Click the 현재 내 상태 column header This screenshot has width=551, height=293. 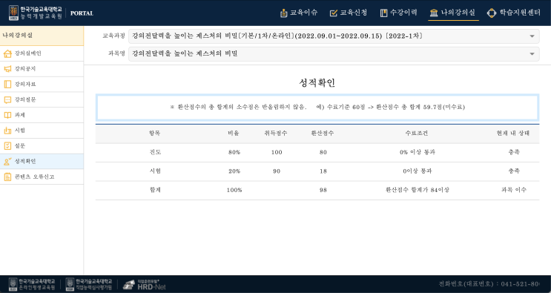click(513, 134)
